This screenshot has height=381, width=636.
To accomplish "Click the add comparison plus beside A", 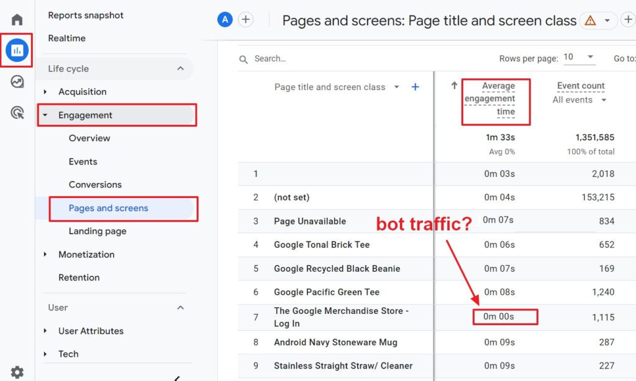I will point(246,20).
